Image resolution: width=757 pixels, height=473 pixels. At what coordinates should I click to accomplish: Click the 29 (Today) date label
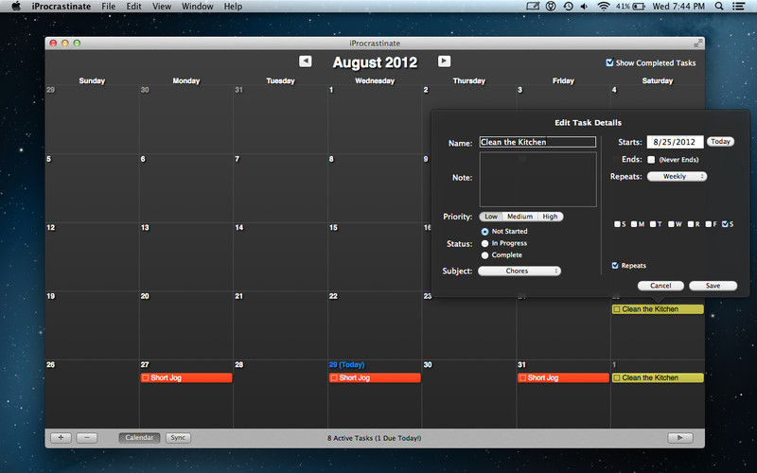(346, 365)
